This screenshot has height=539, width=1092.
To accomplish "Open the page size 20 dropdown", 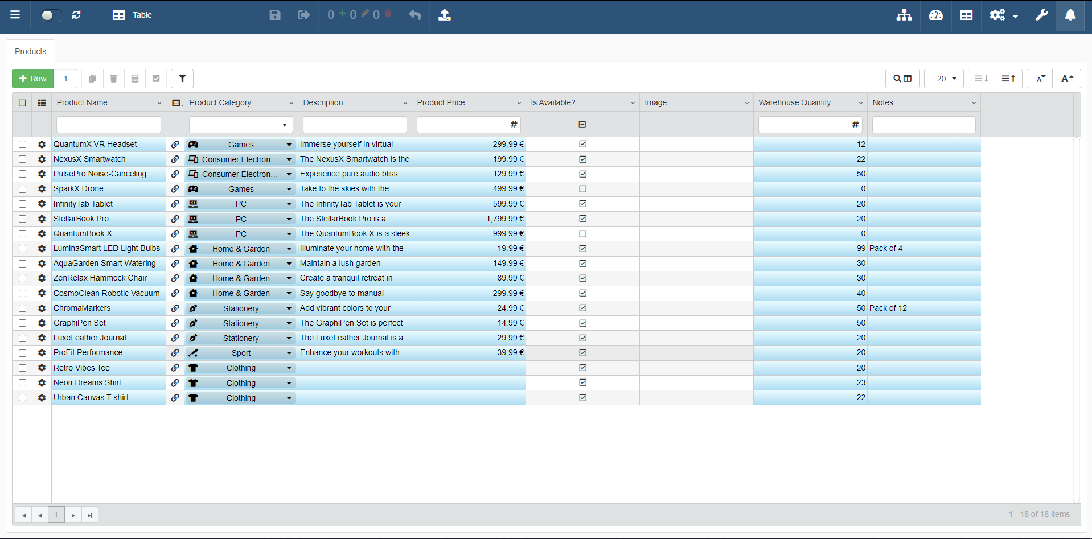I will (x=943, y=79).
